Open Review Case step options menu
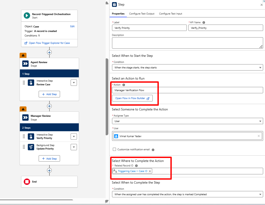Screen dimensions: 265x205 pos(74,83)
